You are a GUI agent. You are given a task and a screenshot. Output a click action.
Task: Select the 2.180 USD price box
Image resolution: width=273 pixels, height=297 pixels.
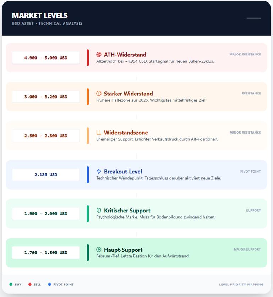click(46, 175)
